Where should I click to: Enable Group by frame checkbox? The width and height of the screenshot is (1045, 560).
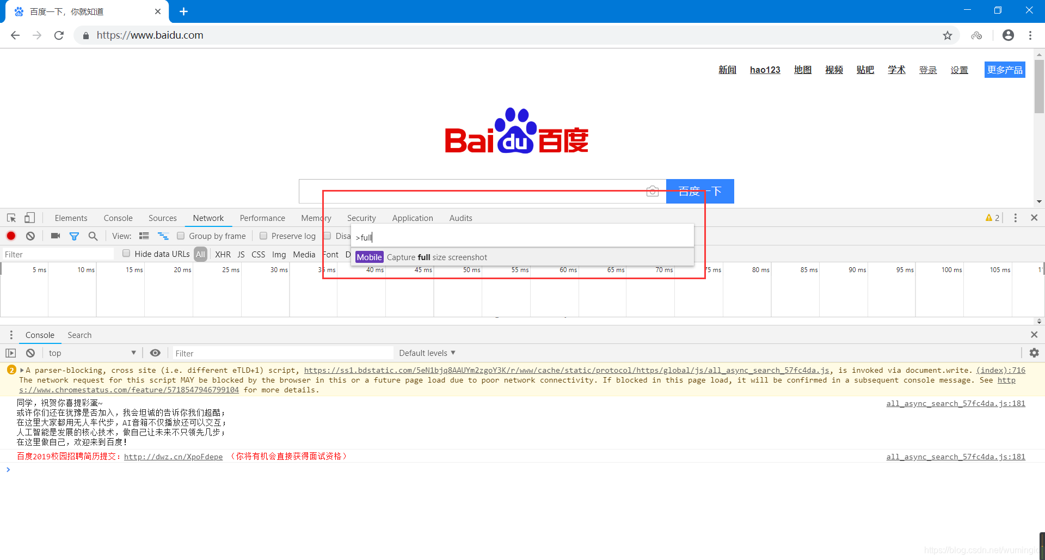click(181, 236)
